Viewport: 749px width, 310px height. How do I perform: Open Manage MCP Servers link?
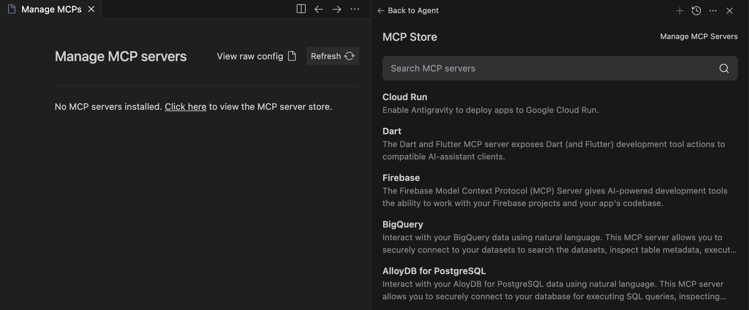699,37
